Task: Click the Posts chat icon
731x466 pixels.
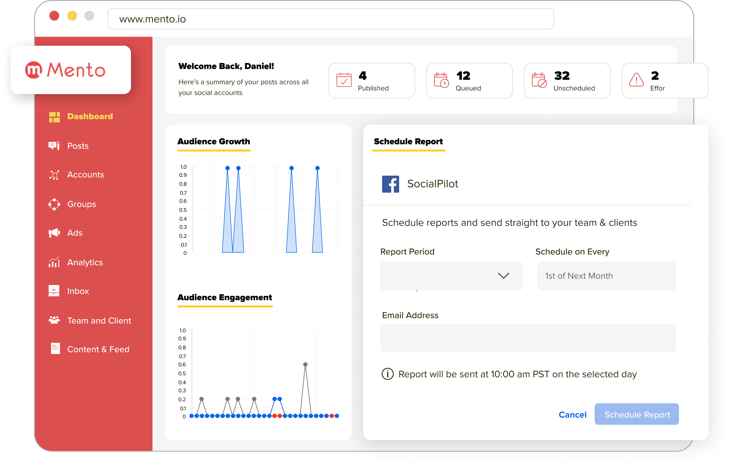Action: pyautogui.click(x=54, y=146)
